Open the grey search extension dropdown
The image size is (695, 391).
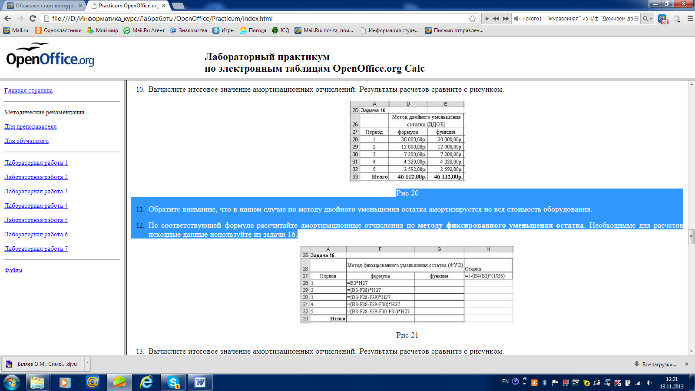[677, 19]
